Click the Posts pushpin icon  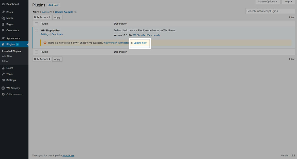3,12
